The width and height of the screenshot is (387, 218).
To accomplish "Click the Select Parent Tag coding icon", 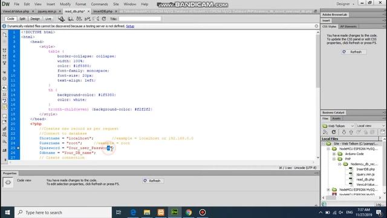I will (4, 72).
